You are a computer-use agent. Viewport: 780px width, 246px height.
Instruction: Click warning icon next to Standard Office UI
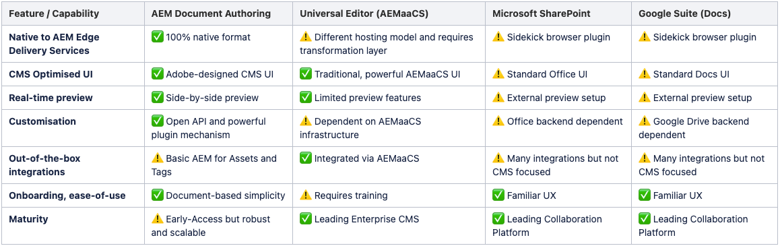coord(498,74)
